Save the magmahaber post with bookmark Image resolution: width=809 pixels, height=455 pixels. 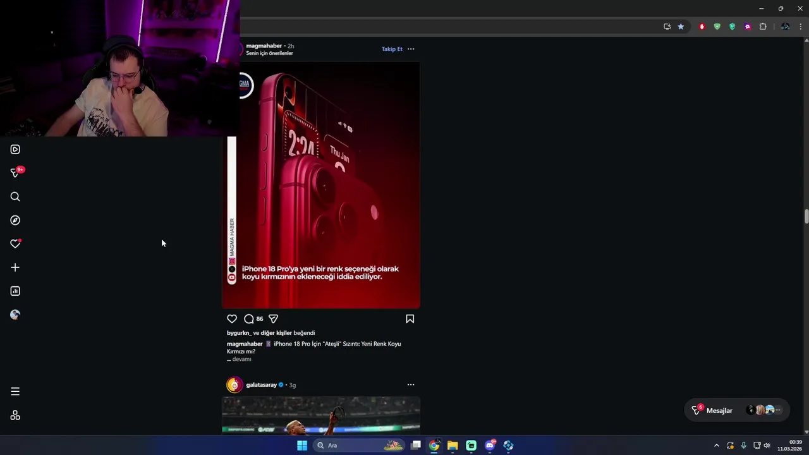coord(410,319)
